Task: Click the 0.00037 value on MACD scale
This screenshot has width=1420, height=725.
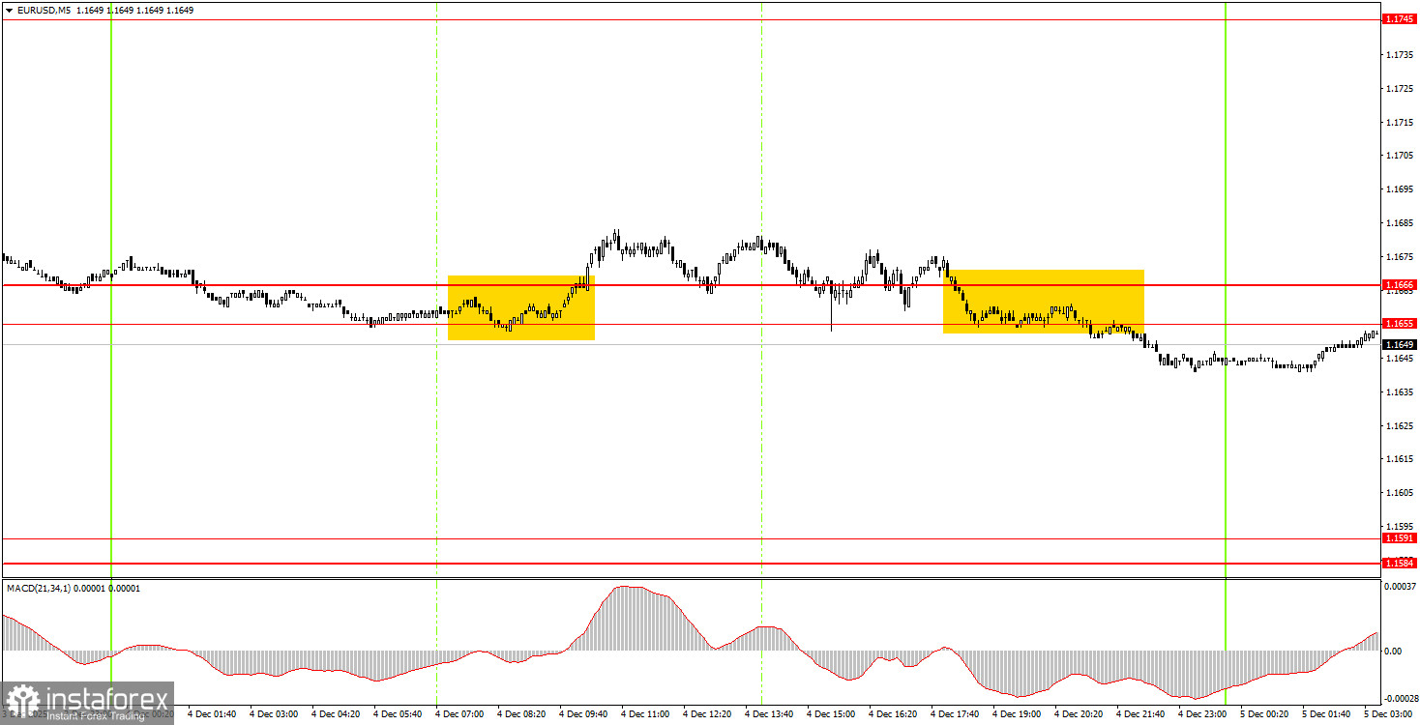Action: tap(1402, 587)
